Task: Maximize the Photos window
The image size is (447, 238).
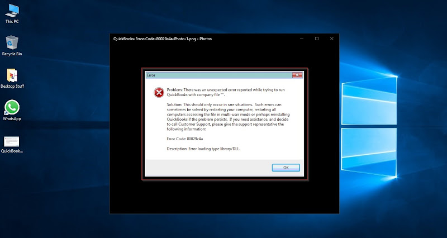Action: pyautogui.click(x=317, y=39)
